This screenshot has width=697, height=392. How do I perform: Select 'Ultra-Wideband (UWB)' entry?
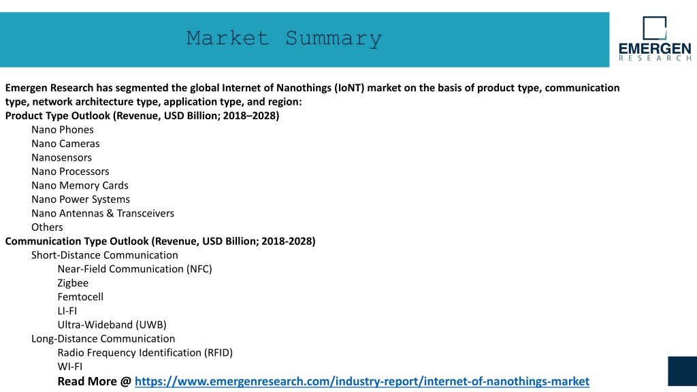click(112, 325)
